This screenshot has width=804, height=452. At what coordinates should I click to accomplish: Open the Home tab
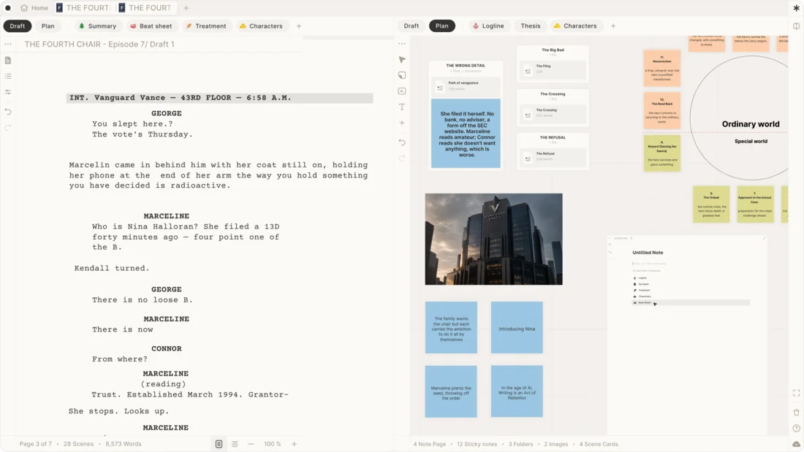[x=34, y=8]
